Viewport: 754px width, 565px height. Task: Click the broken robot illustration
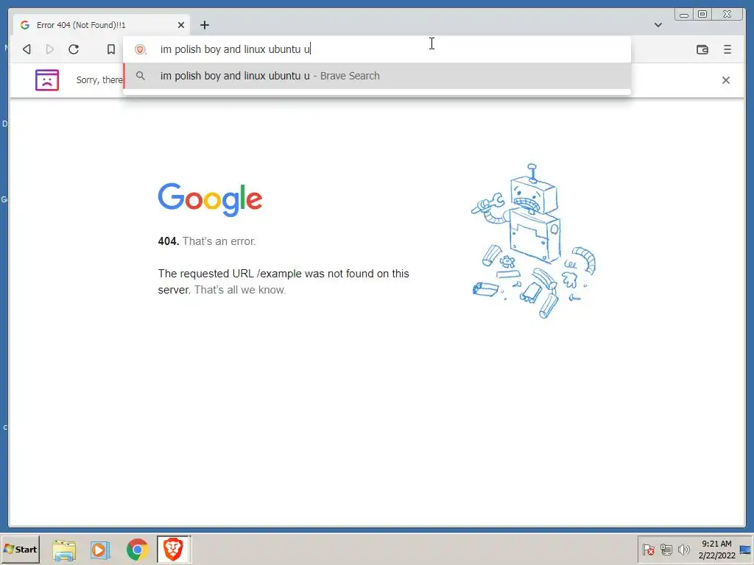(533, 241)
